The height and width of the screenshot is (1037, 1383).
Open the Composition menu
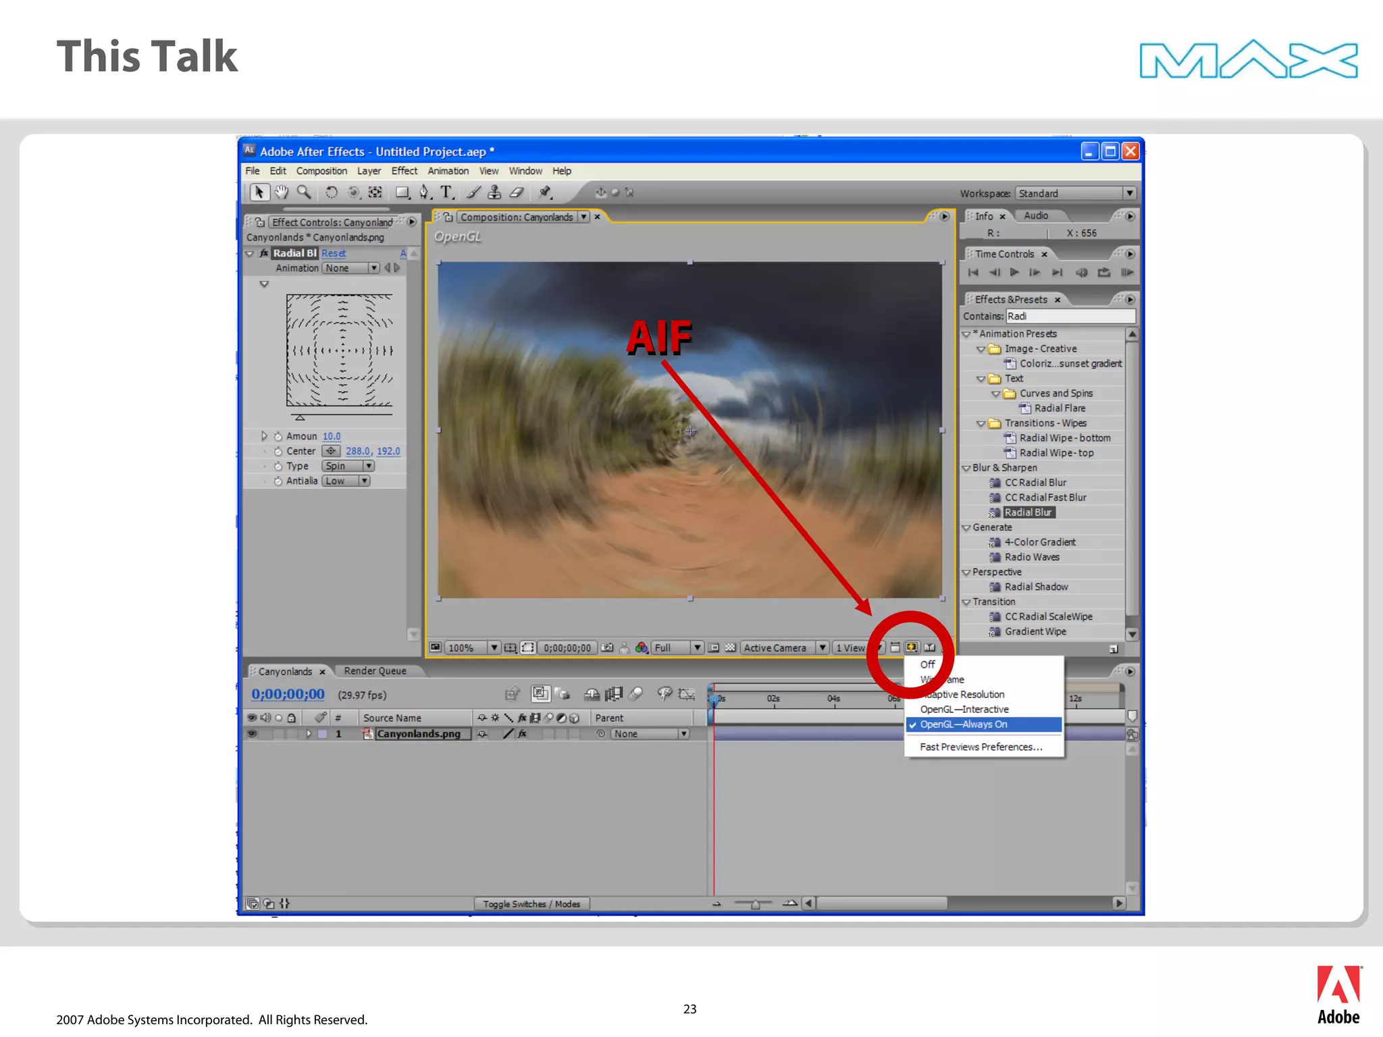(x=321, y=171)
